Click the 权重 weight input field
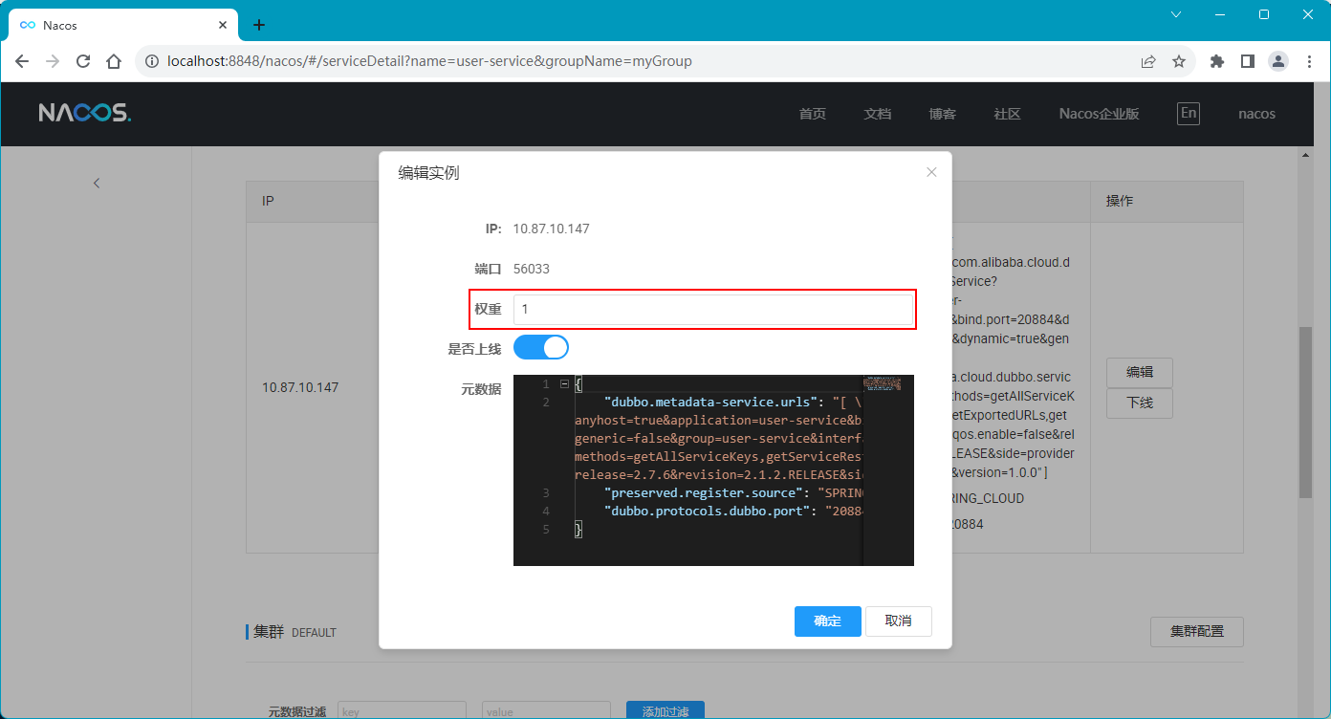 [x=713, y=310]
